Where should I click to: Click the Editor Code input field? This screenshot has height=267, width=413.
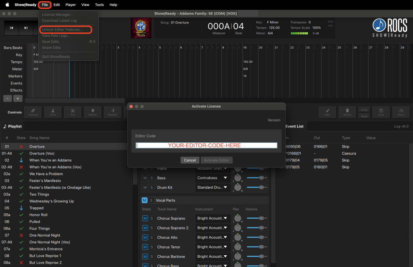tap(206, 146)
